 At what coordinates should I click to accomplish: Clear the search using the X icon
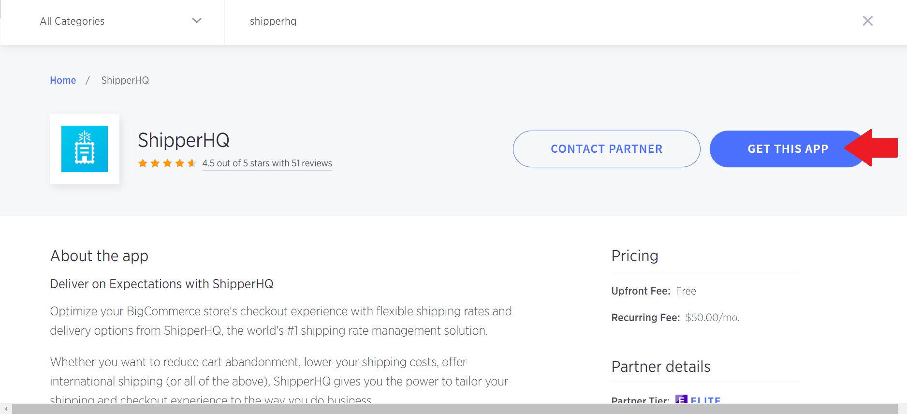(x=868, y=21)
